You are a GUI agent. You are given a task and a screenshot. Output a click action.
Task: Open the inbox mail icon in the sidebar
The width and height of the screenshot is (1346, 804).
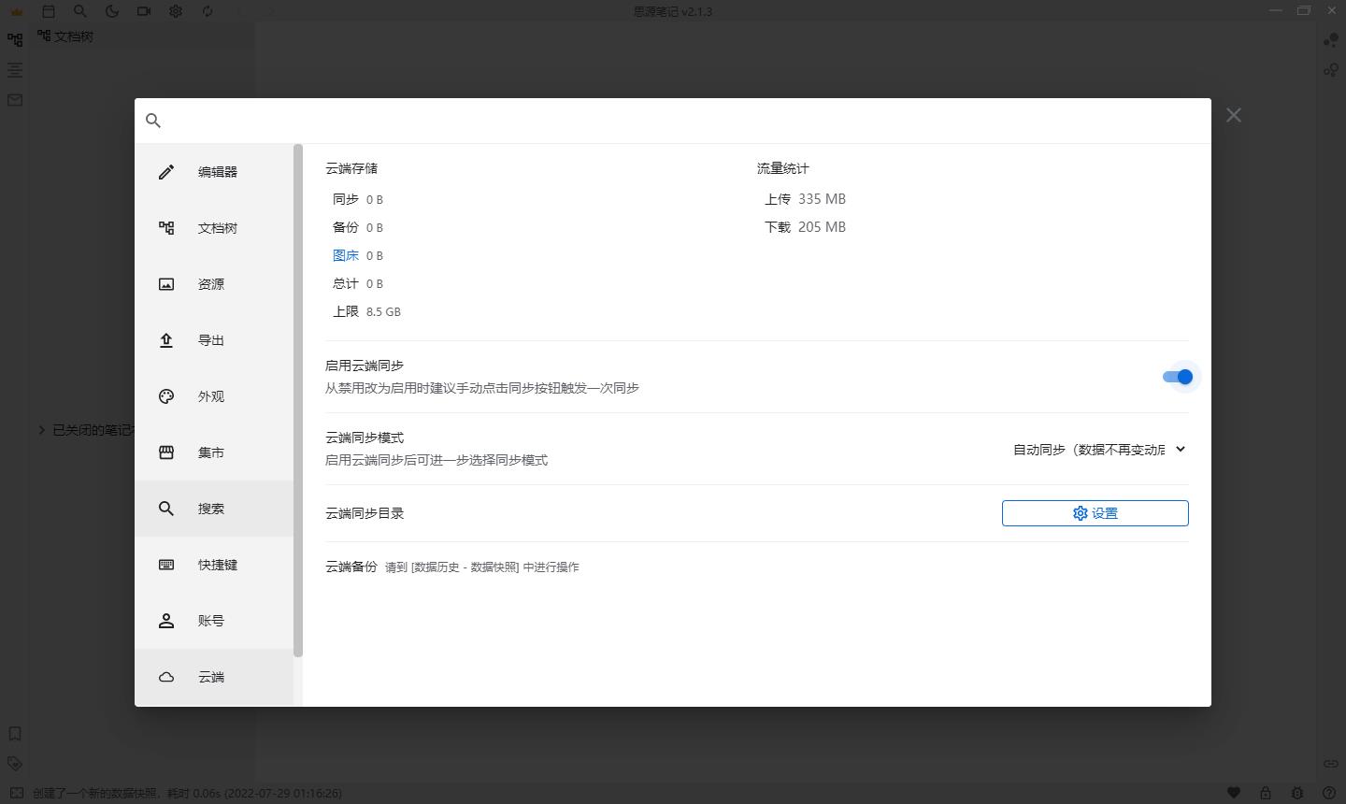tap(14, 100)
